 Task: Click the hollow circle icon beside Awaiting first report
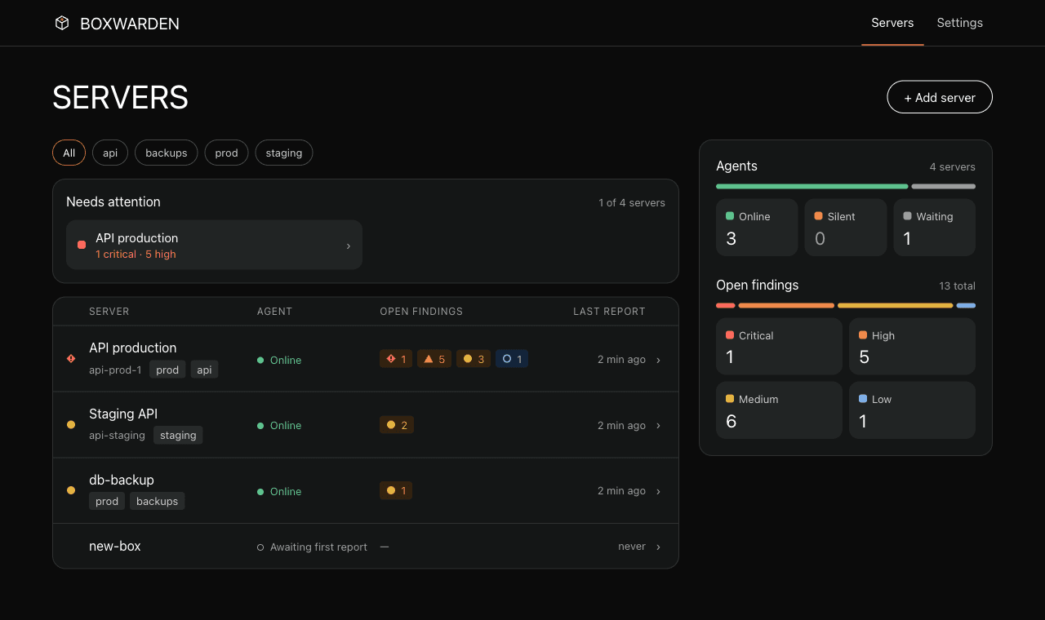point(260,547)
